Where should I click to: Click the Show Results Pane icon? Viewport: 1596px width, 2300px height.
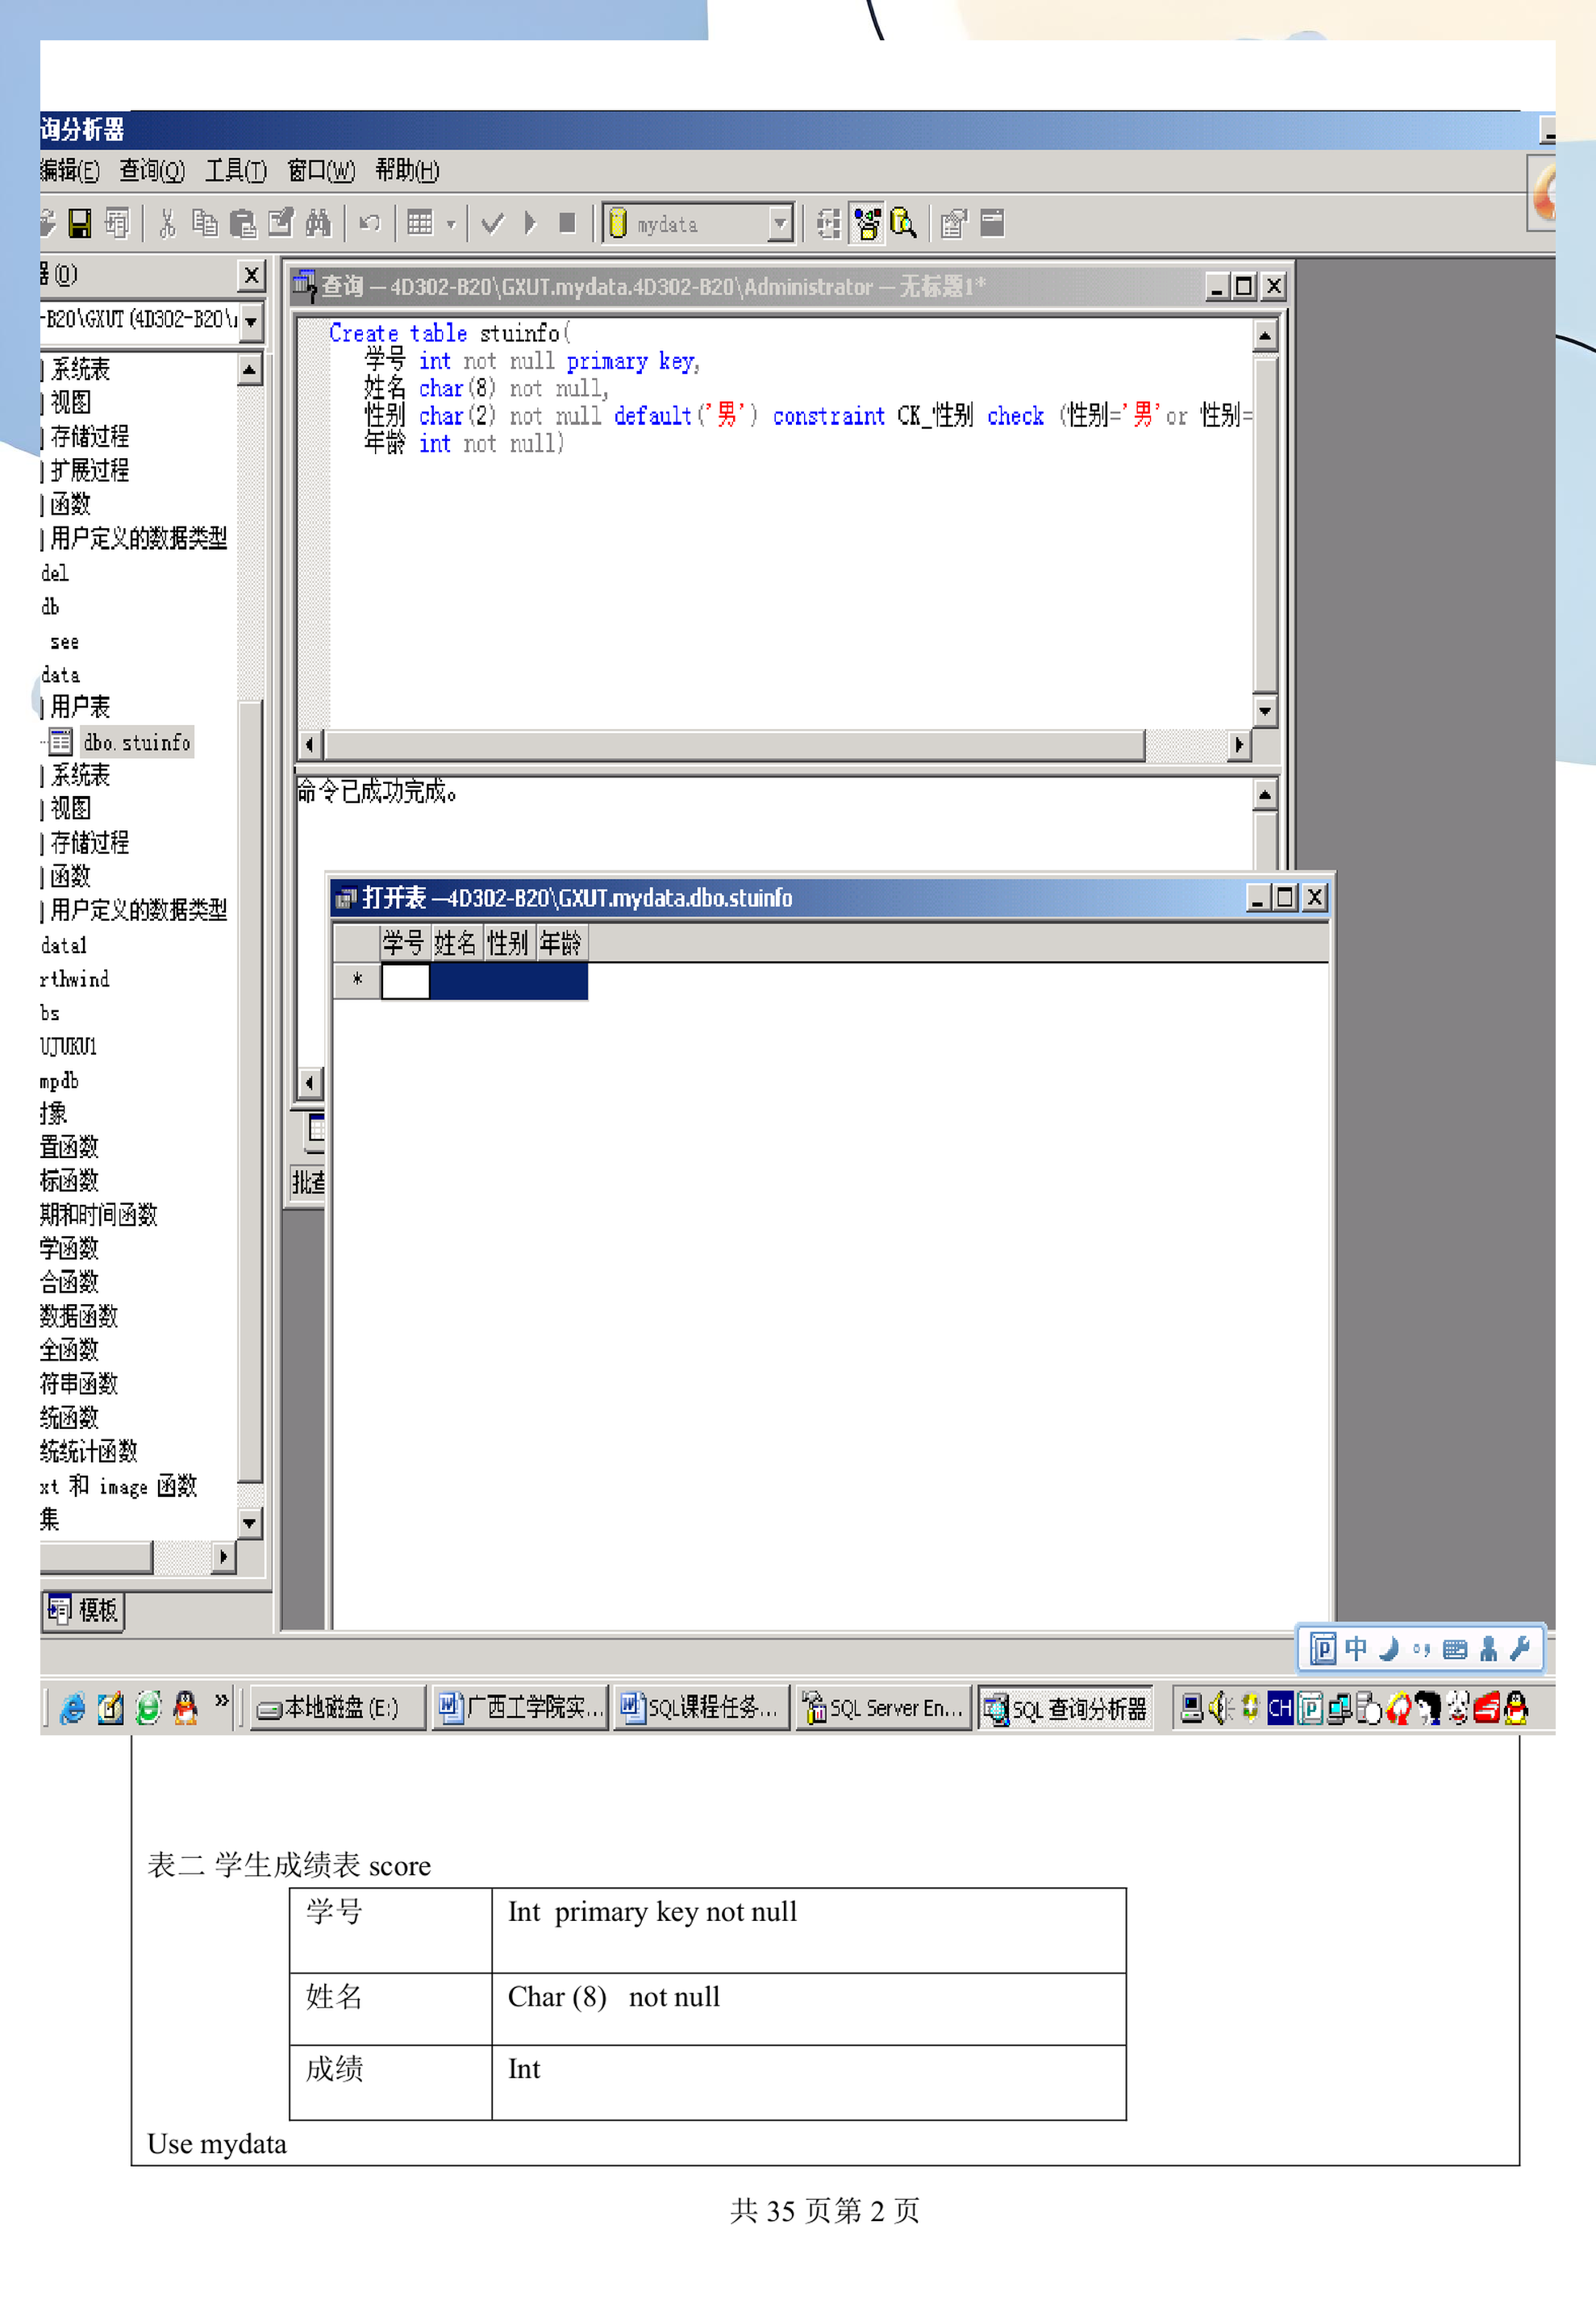[992, 223]
